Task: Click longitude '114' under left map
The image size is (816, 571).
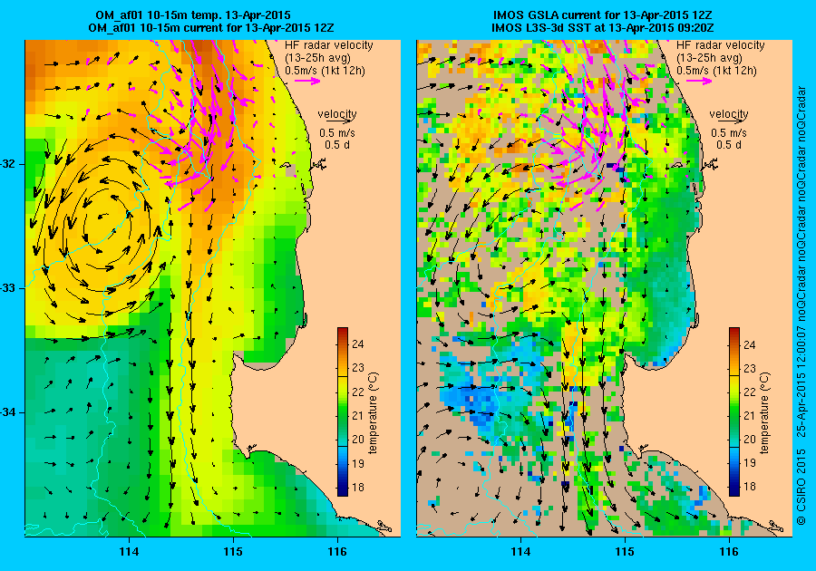Action: tap(129, 552)
